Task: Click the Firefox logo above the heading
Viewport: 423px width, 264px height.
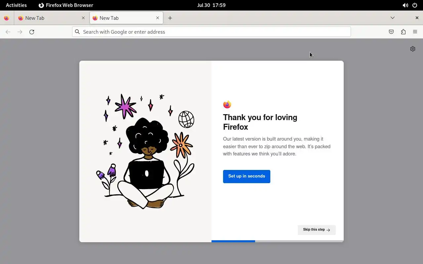Action: point(227,105)
